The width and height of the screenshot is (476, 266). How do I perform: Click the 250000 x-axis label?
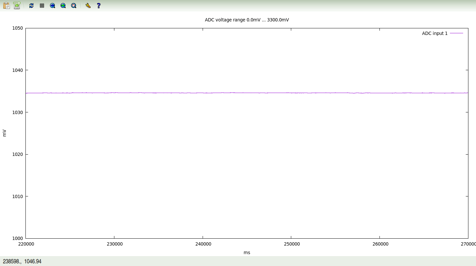pyautogui.click(x=292, y=244)
